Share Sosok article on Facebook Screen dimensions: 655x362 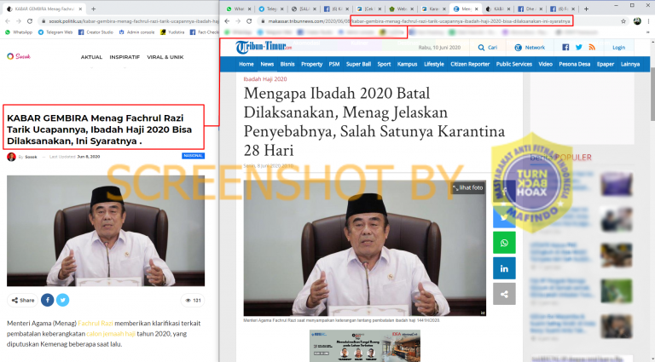47,301
